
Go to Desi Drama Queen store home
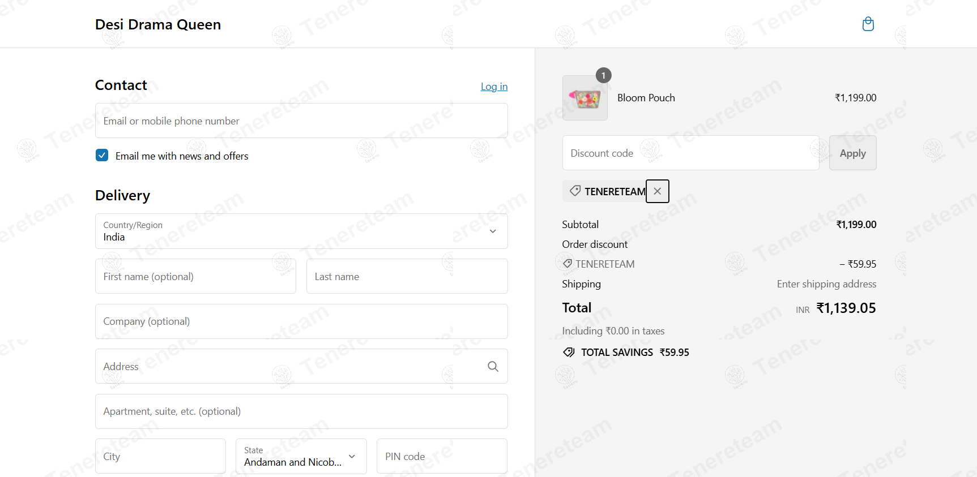tap(158, 24)
